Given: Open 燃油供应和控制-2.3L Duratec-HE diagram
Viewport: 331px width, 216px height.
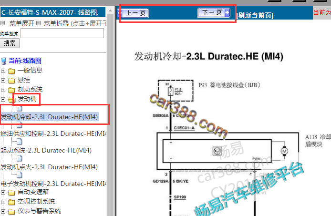Looking at the screenshot, I should click(53, 134).
